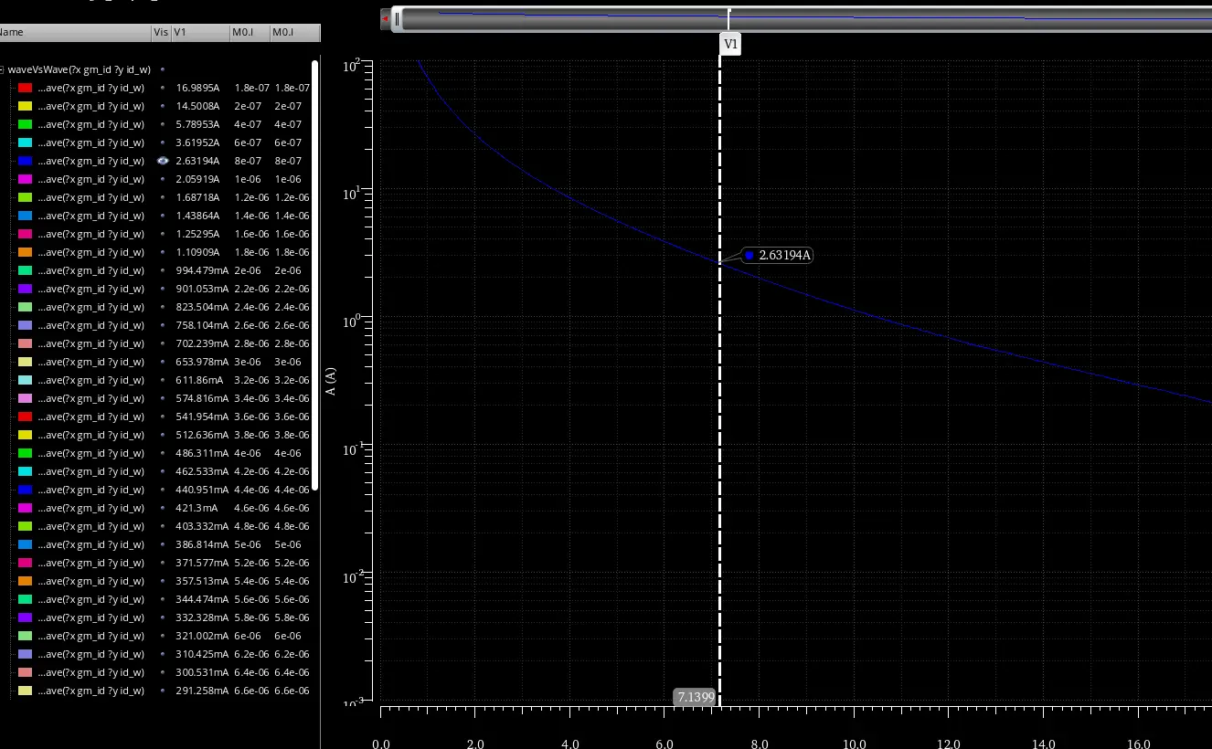This screenshot has height=749, width=1212.
Task: Click the blue swatch in the 440.951mA row
Action: click(x=26, y=490)
